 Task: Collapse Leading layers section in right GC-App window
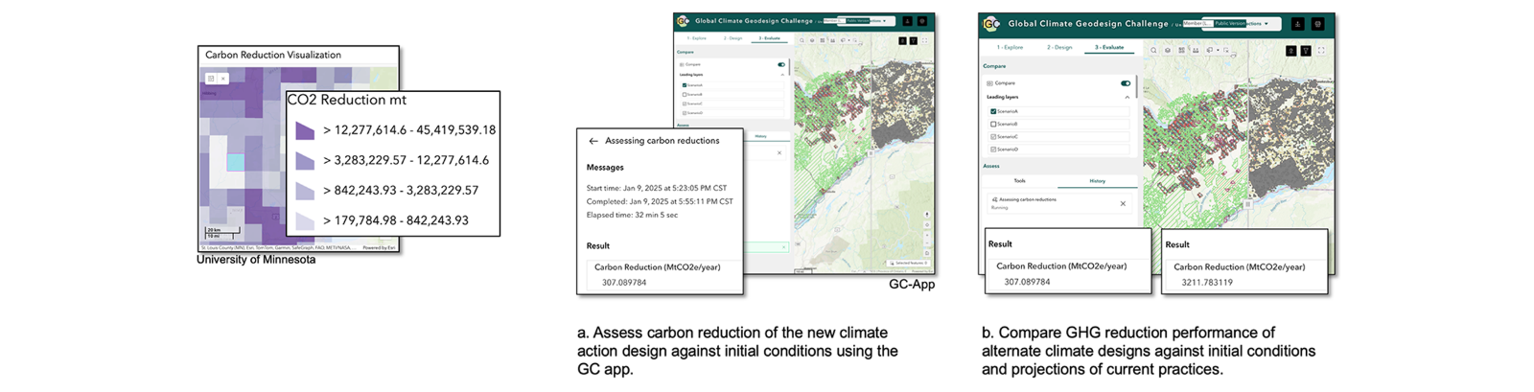[x=1127, y=97]
